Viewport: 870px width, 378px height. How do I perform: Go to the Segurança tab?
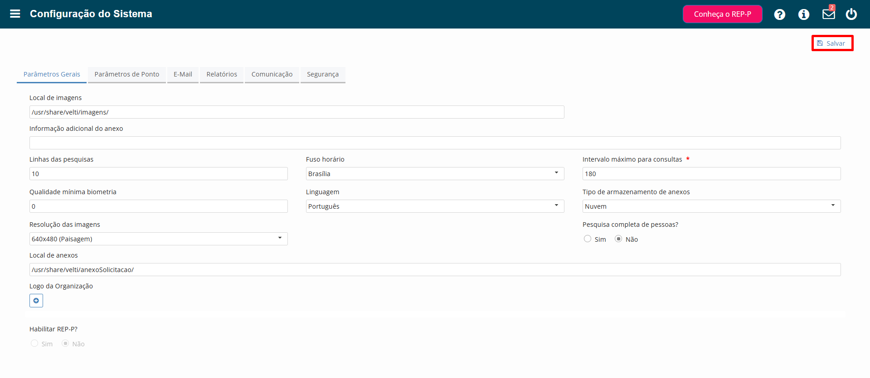coord(323,74)
